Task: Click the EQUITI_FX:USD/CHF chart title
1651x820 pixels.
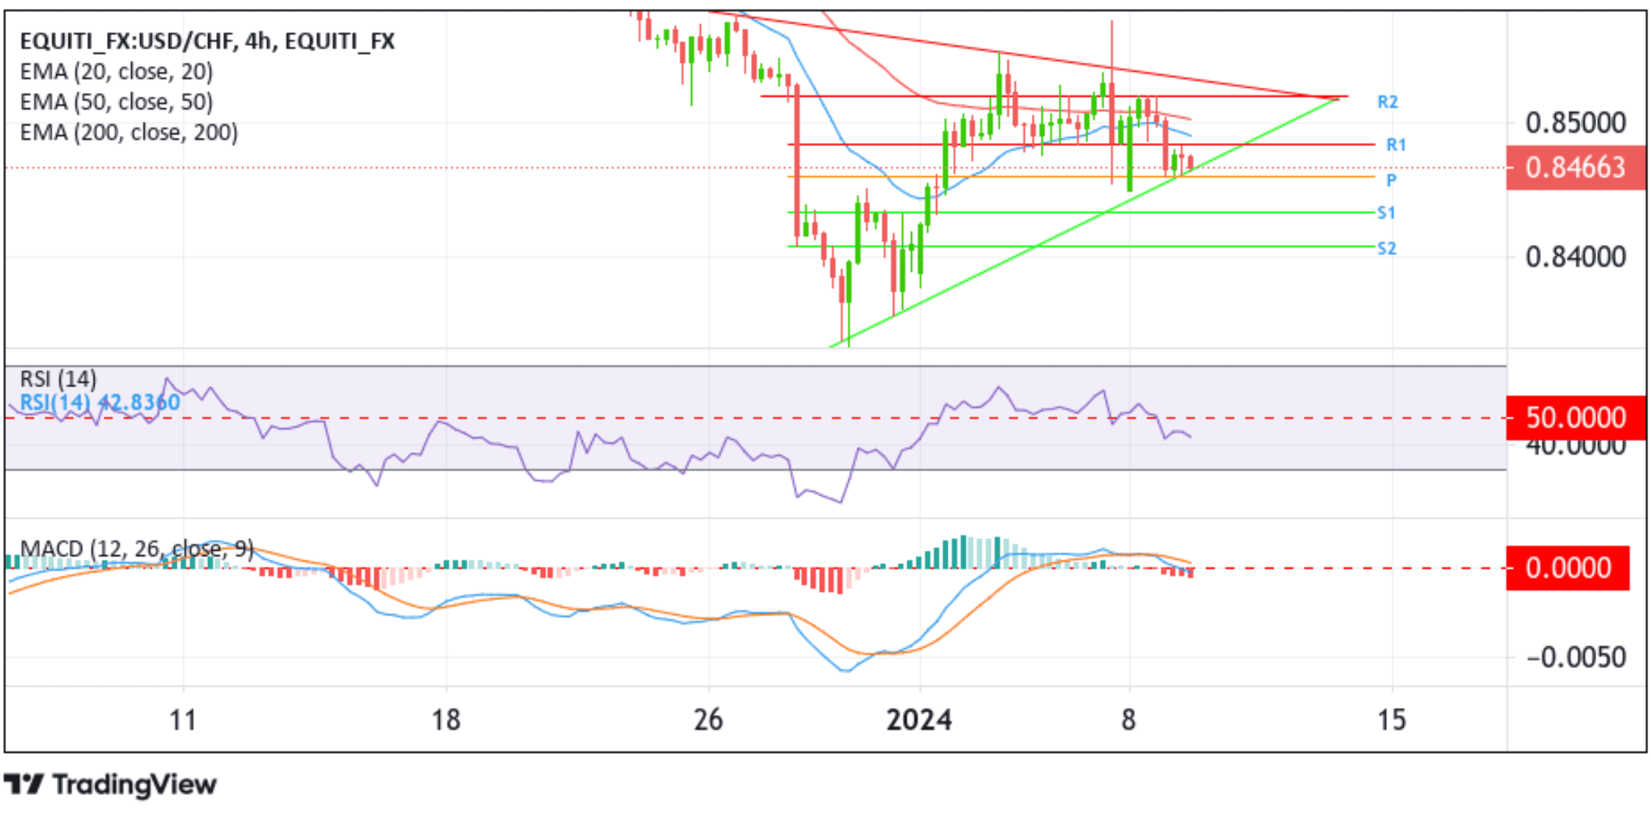Action: coord(207,41)
